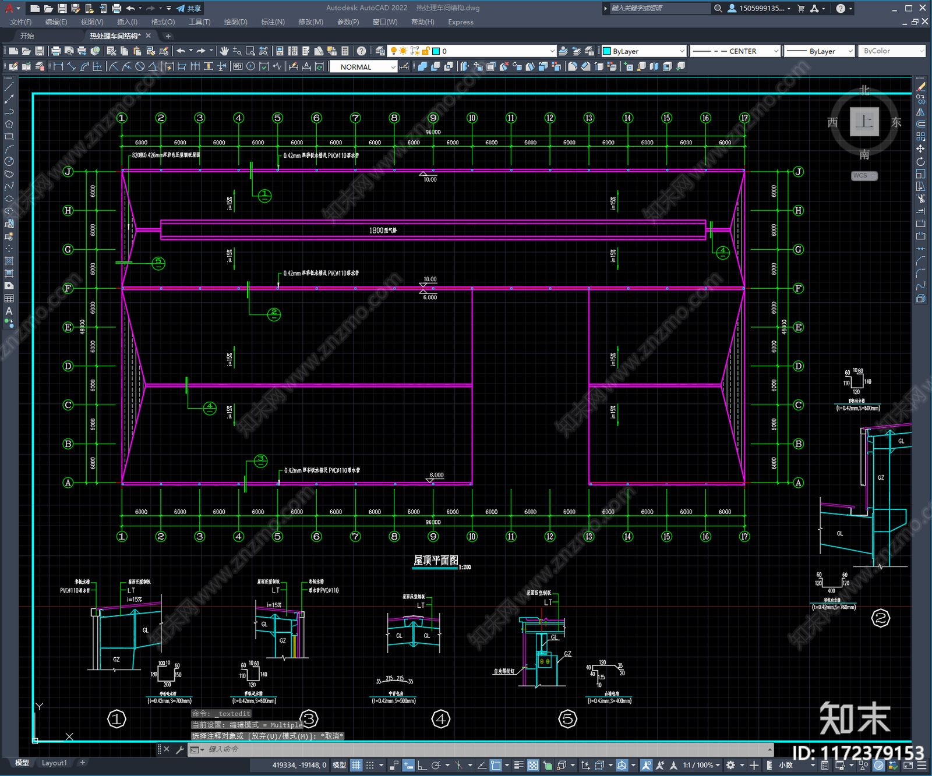932x776 pixels.
Task: Select the Multiline Text A tool
Action: pyautogui.click(x=9, y=311)
